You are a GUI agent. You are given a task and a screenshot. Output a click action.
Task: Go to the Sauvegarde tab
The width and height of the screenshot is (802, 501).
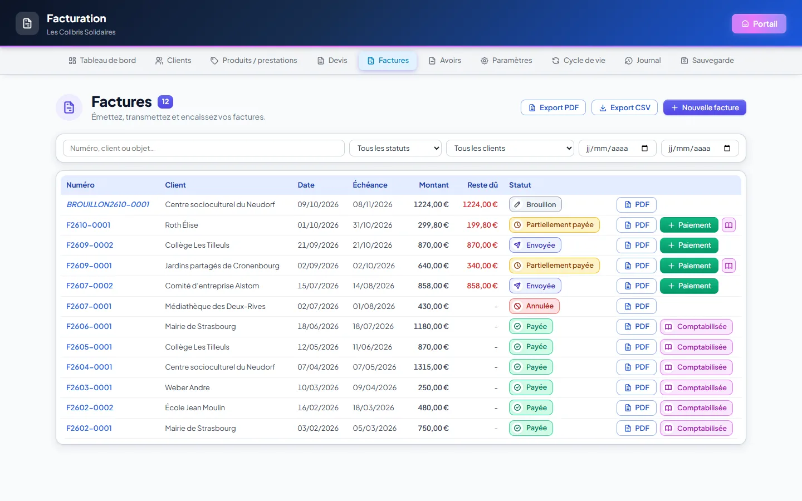tap(707, 60)
